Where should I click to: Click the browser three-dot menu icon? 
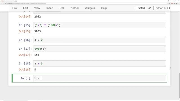coord(179,3)
